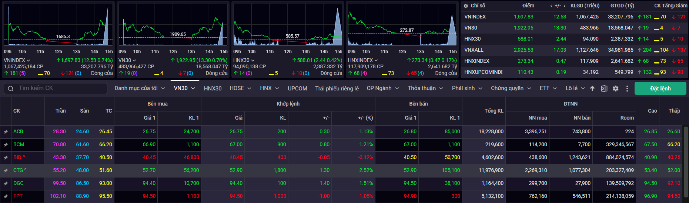Switch to the HNX30 tab
The height and width of the screenshot is (203, 689).
coord(213,89)
